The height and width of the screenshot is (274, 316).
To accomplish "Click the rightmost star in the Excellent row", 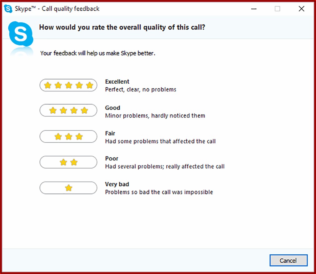I will tap(90, 85).
